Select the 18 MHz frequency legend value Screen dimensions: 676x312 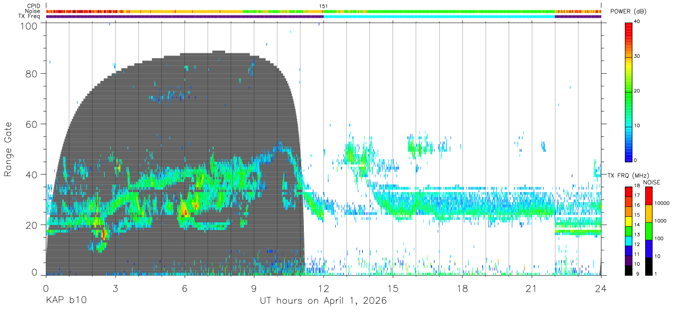pyautogui.click(x=636, y=187)
